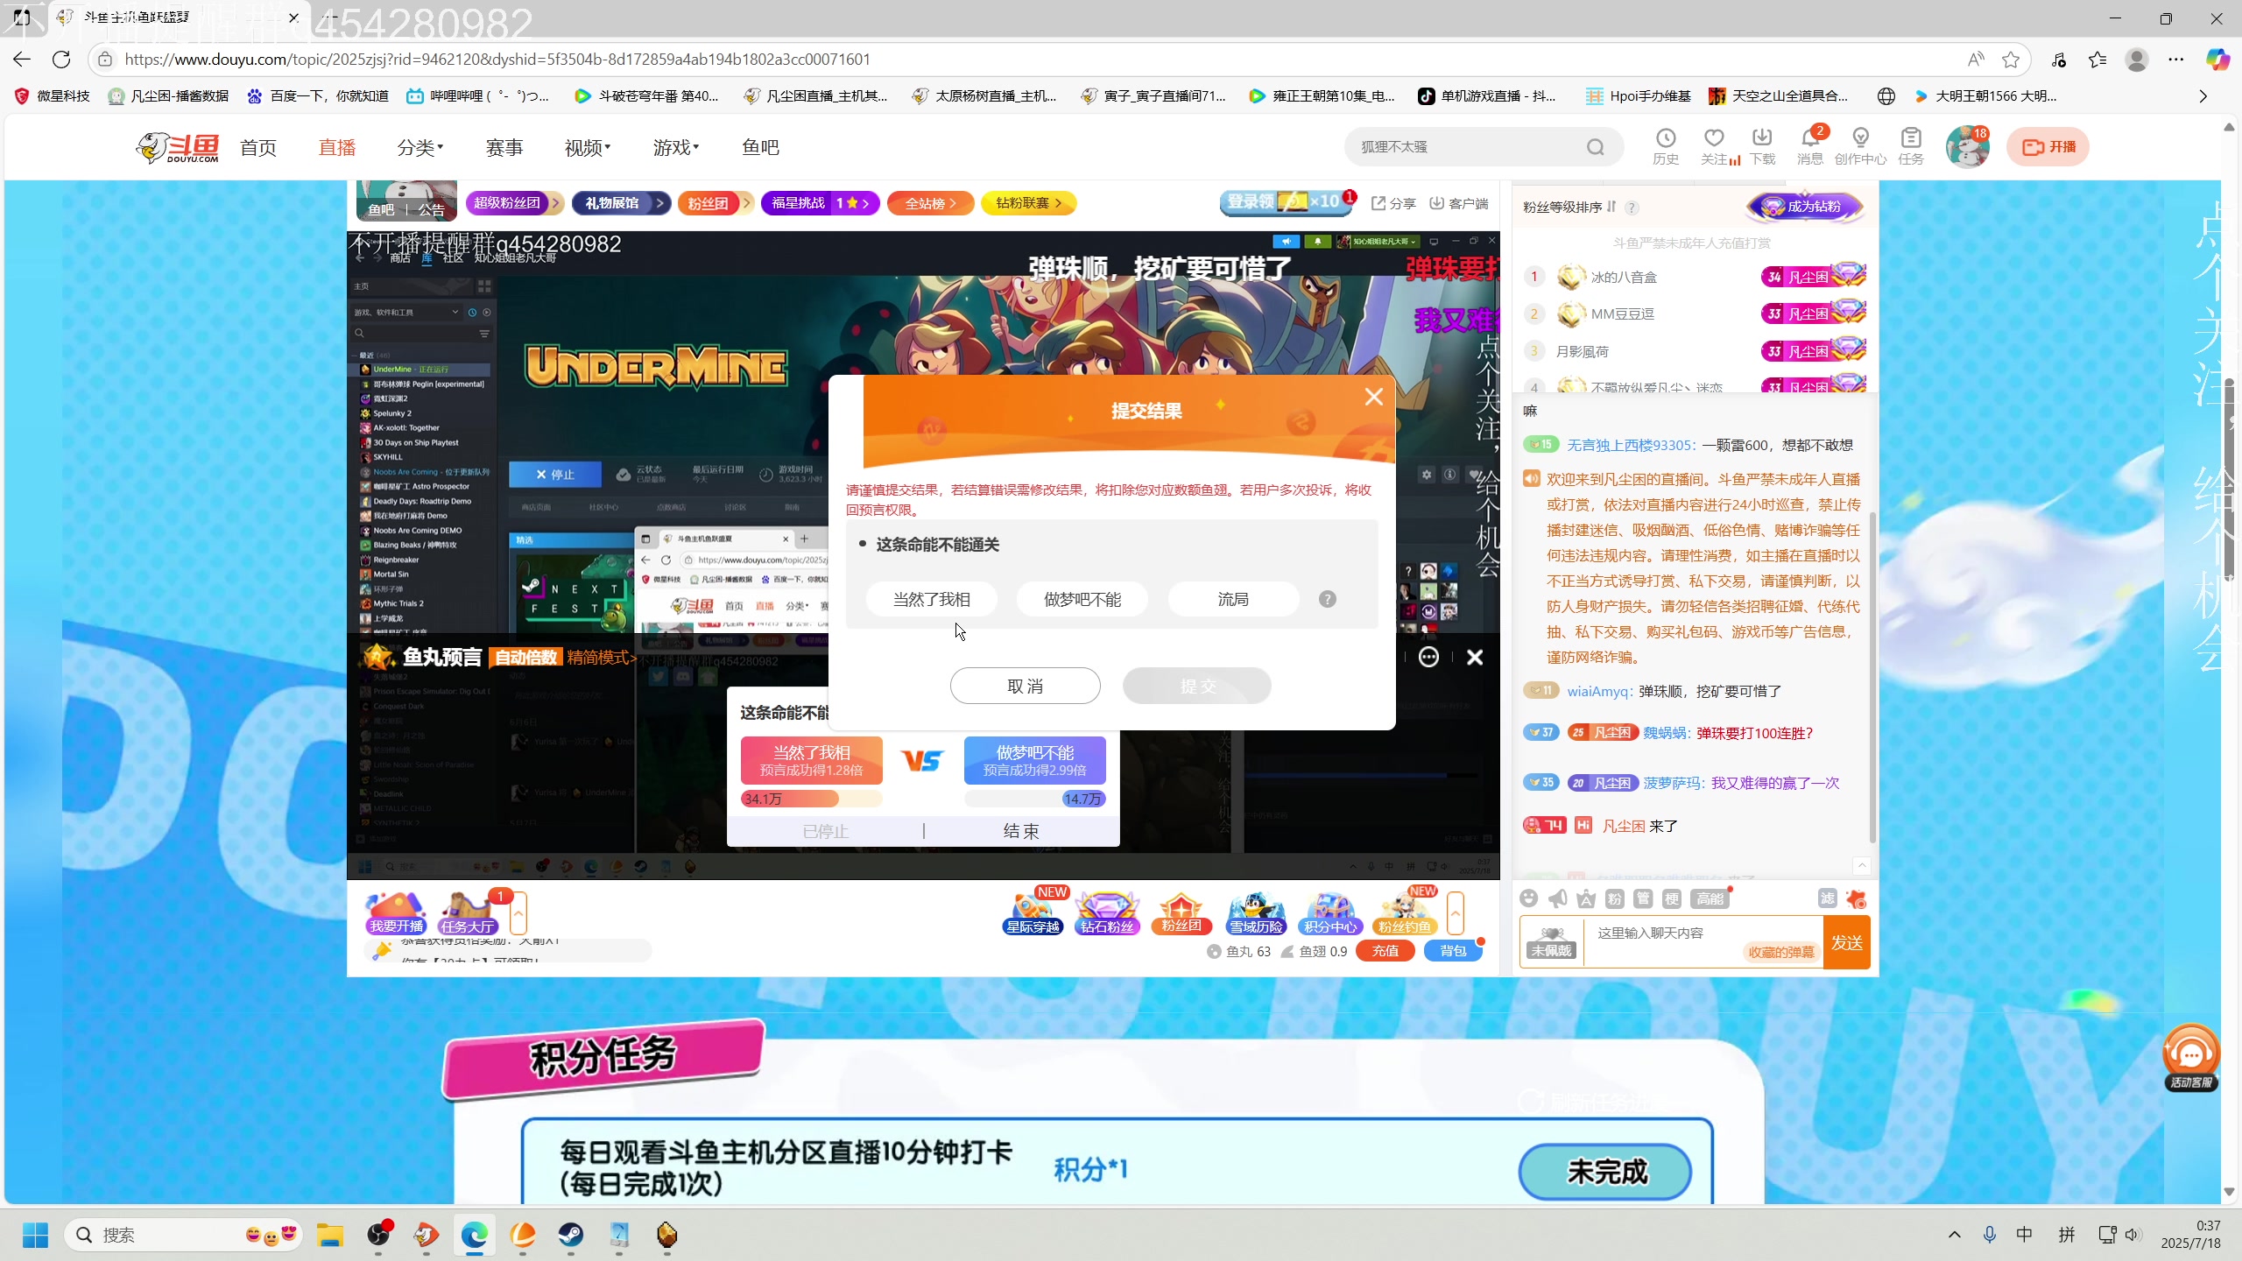The image size is (2242, 1261).
Task: Open the 钻石粉丝 activity icon
Action: point(1107,914)
